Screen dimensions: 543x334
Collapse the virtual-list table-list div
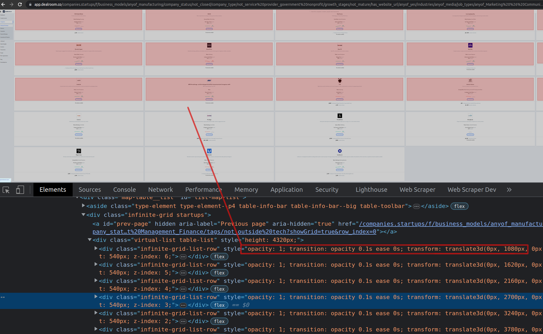click(x=90, y=240)
